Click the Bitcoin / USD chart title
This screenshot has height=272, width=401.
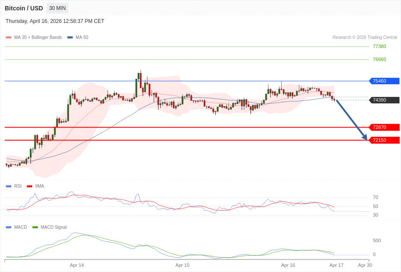(x=24, y=8)
